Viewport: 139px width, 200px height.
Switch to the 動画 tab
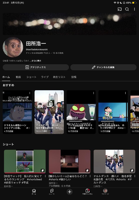point(18,77)
